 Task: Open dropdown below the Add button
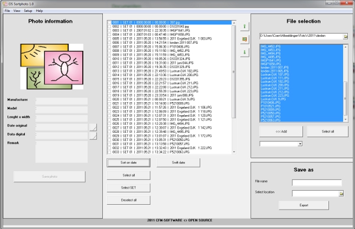300,144
